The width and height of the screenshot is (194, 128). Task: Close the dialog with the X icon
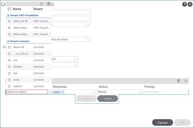(190, 4)
